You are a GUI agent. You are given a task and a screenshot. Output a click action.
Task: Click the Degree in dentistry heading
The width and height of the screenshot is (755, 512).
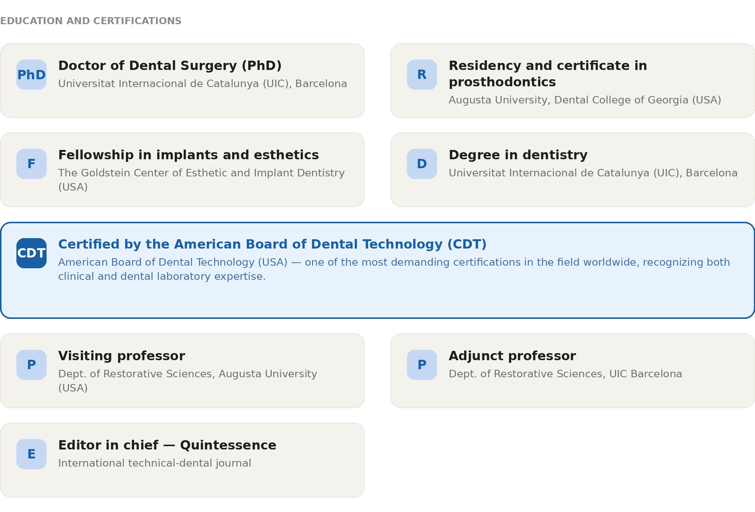pos(518,155)
